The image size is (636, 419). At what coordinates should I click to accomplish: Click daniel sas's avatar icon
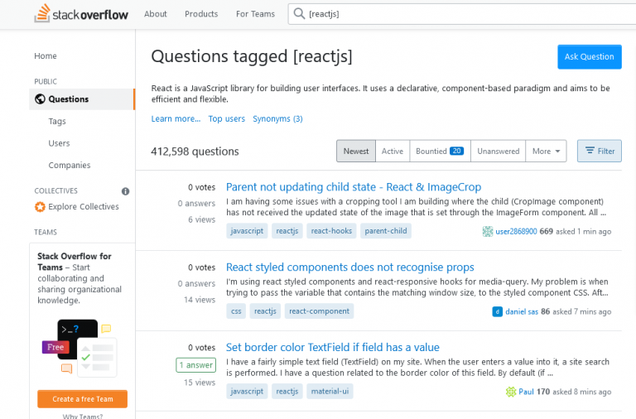497,311
